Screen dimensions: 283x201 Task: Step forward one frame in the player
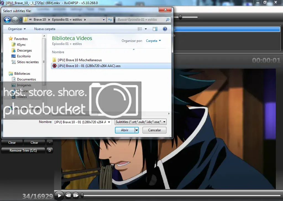(x=76, y=195)
